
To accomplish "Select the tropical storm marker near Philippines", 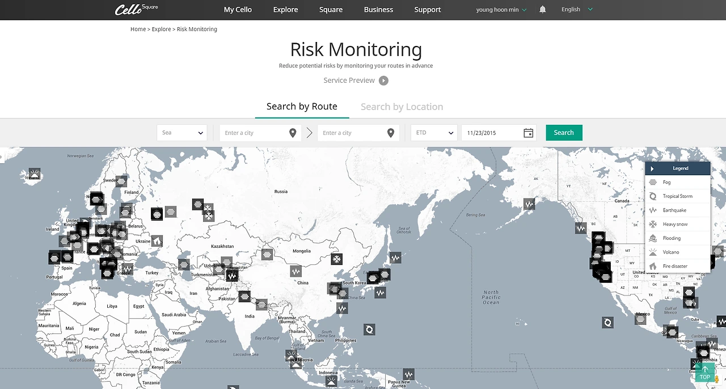I will coord(369,329).
